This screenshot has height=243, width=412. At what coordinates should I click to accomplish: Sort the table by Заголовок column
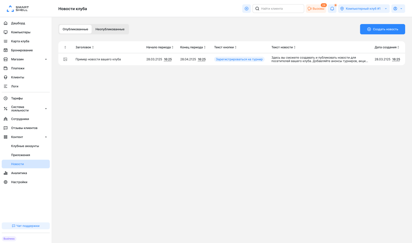click(x=84, y=47)
